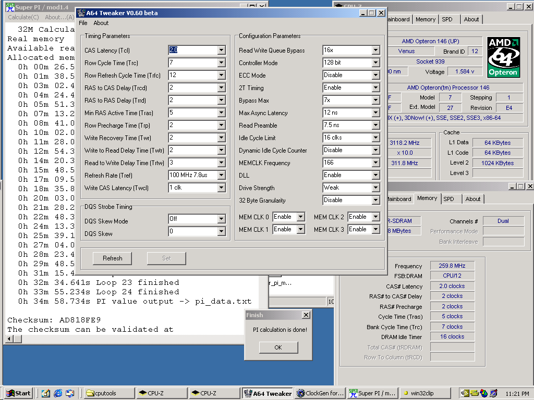Expand the 32 Byte Granularity dropdown
Screen dimensions: 534x400
click(x=375, y=201)
